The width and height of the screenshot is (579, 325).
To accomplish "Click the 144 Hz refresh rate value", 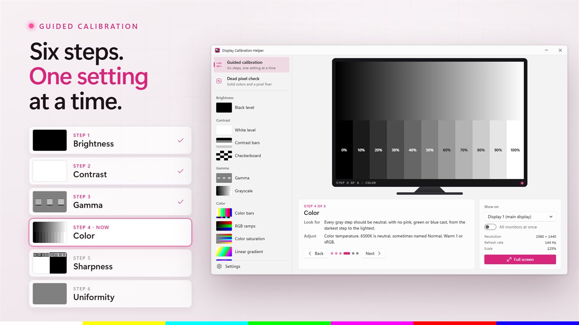I will click(551, 242).
